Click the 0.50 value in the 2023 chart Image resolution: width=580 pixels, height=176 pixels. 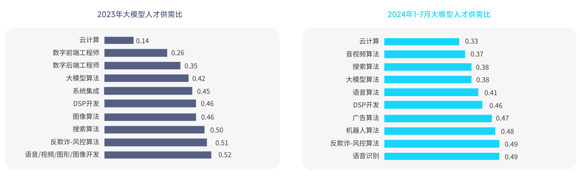click(x=217, y=130)
